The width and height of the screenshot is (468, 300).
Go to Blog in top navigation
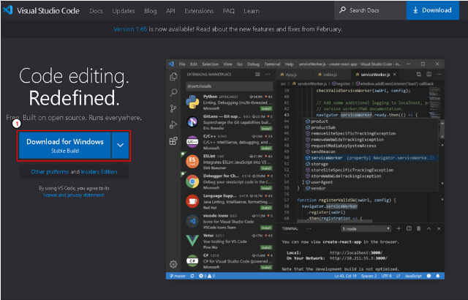coord(150,11)
